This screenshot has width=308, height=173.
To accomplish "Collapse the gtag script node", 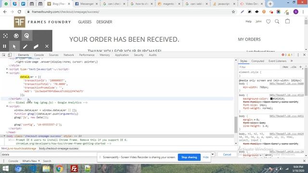I will [x=7, y=106].
